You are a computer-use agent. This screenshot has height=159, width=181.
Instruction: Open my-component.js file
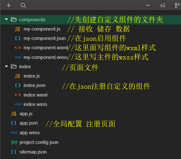pyautogui.click(x=42, y=29)
